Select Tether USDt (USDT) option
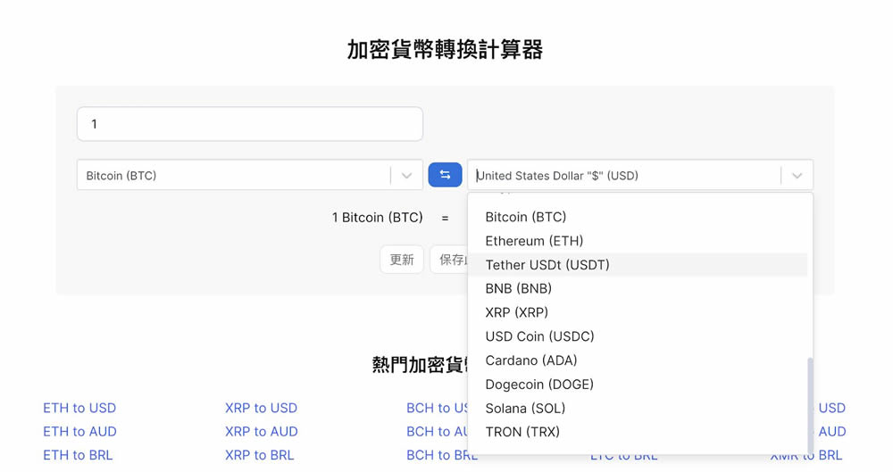Image resolution: width=893 pixels, height=472 pixels. coord(547,265)
